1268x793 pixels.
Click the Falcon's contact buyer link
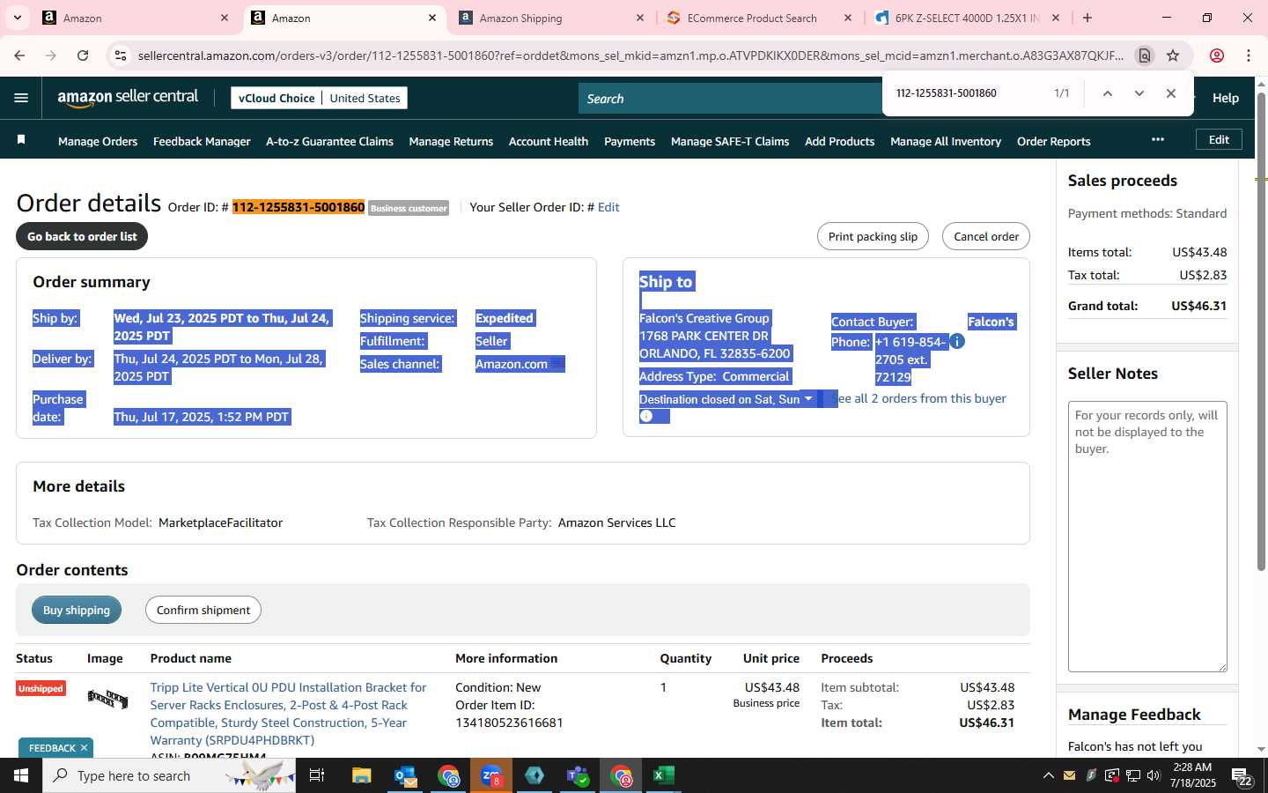(x=991, y=322)
